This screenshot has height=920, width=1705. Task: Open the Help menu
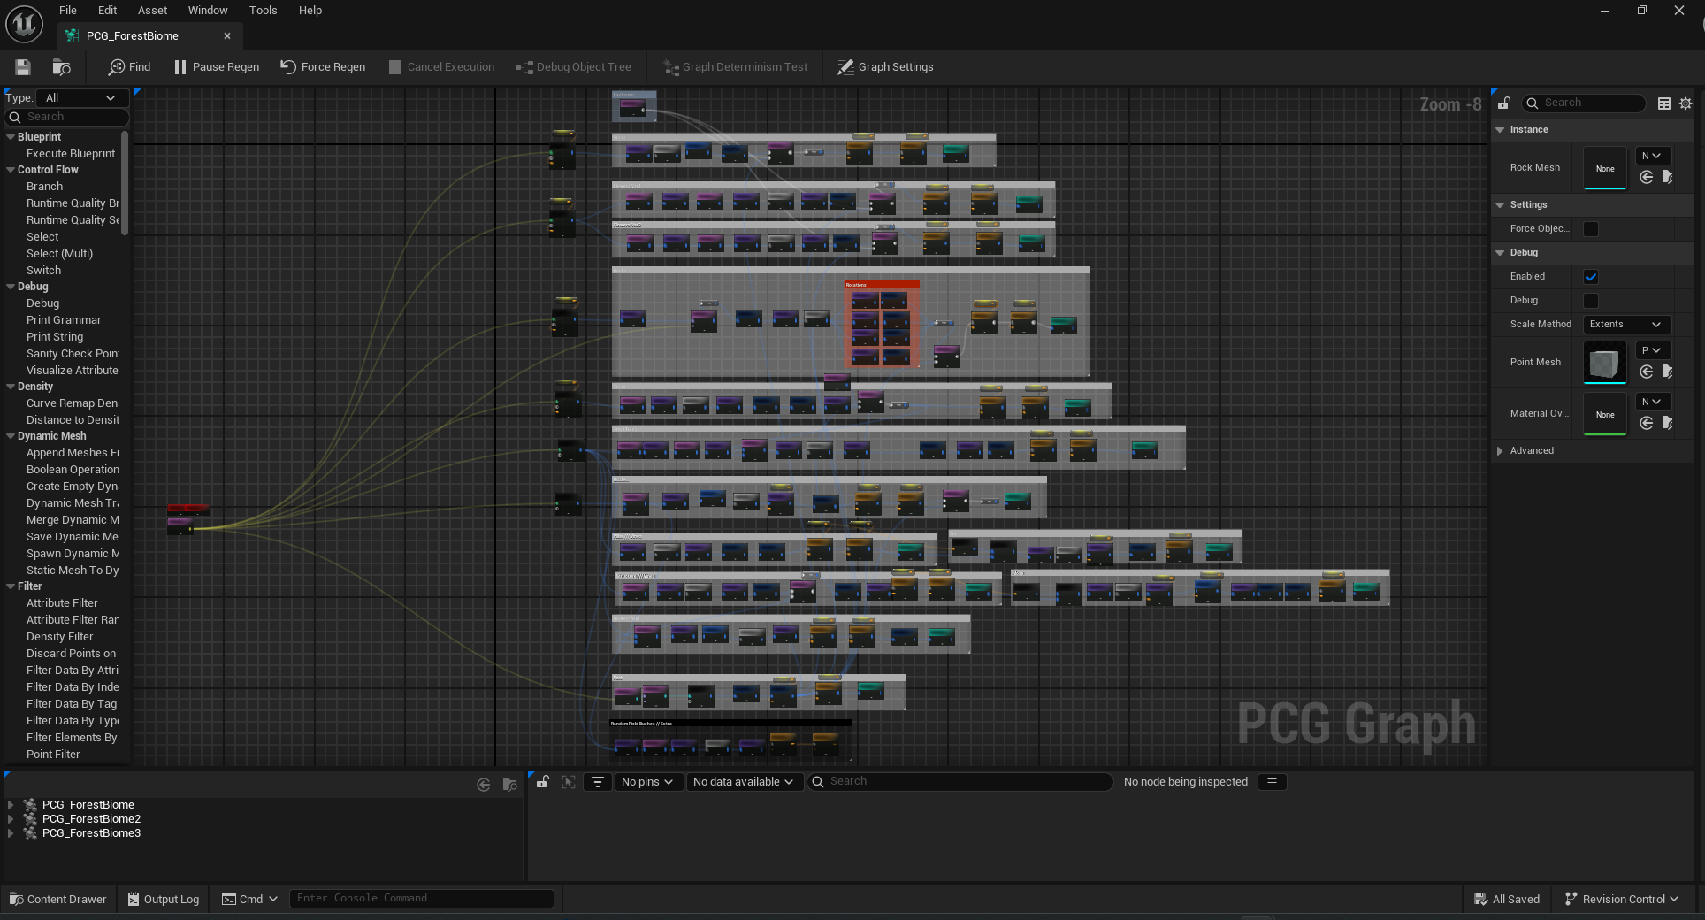(x=310, y=11)
